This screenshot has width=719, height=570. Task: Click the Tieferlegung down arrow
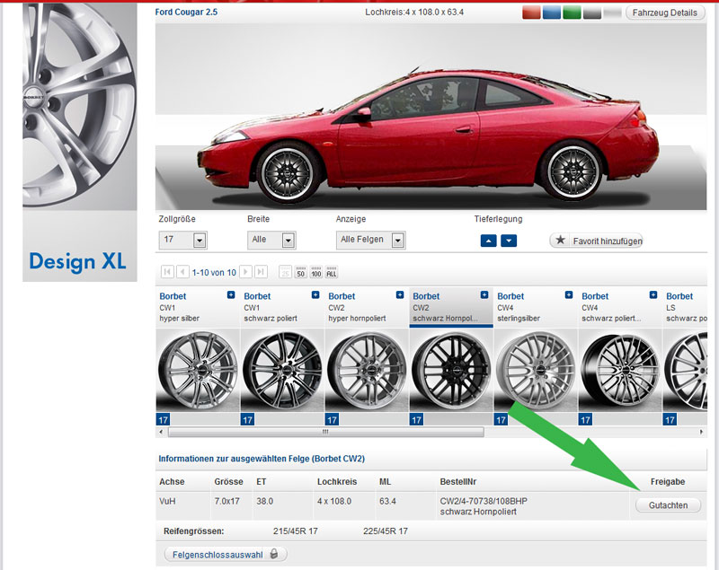tap(509, 241)
